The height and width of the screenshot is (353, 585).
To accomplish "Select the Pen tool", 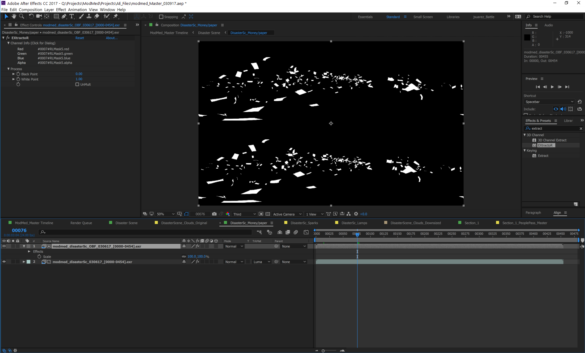I will click(64, 16).
